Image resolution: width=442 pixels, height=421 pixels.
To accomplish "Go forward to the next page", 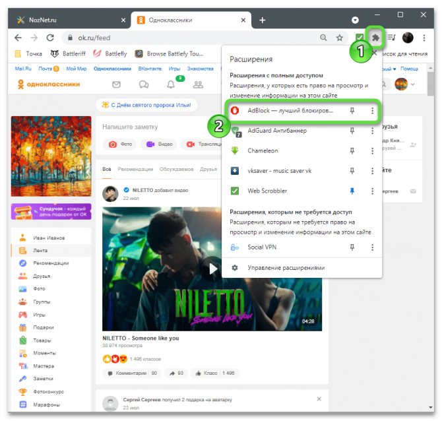I will pyautogui.click(x=34, y=38).
